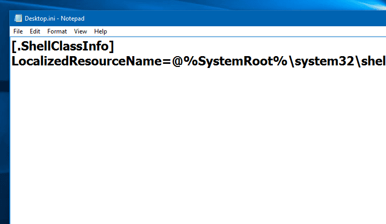Open the Help menu
386x224 pixels.
tap(100, 31)
